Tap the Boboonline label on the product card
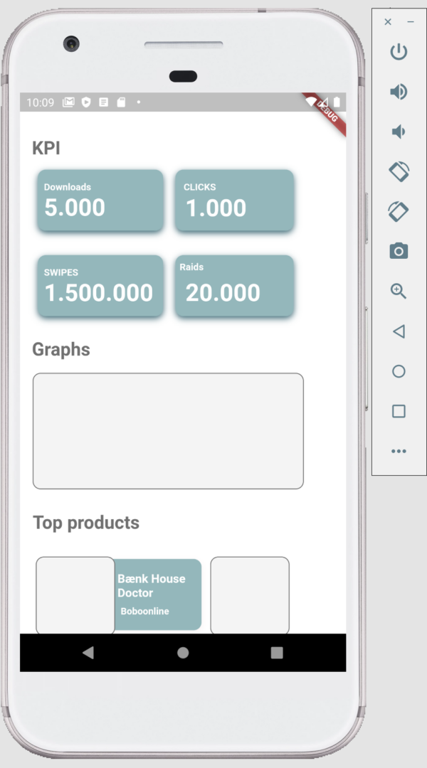 point(144,611)
